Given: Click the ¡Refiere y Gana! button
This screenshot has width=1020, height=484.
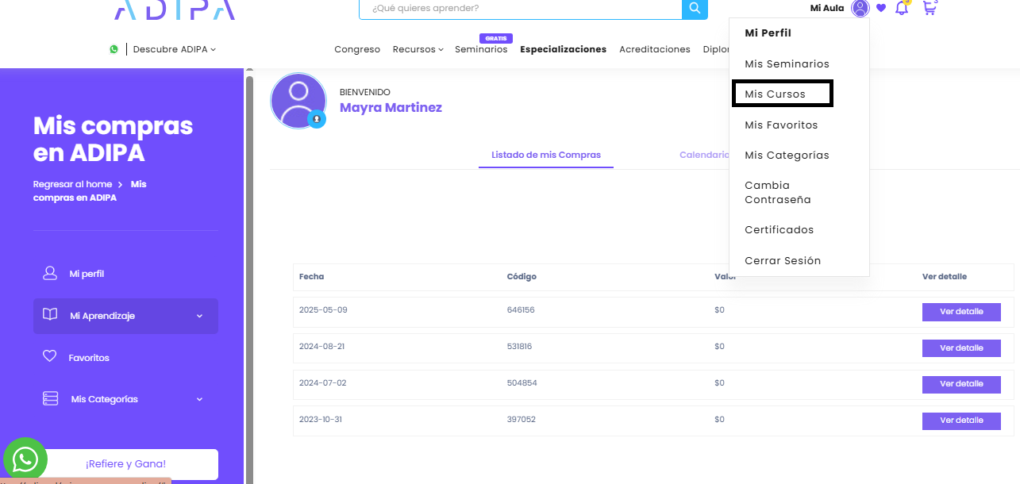Looking at the screenshot, I should click(x=126, y=464).
